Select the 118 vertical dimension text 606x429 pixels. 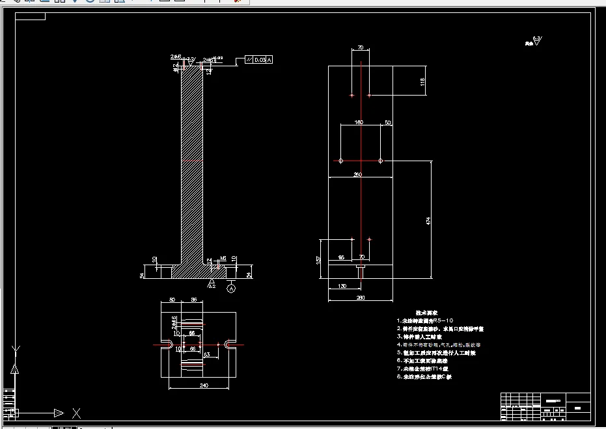point(422,81)
